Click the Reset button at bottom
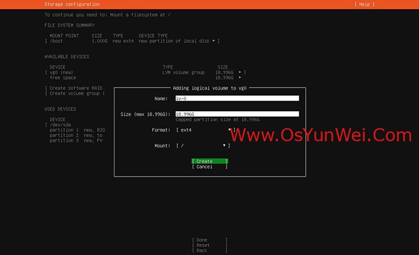419x255 pixels. [209, 245]
